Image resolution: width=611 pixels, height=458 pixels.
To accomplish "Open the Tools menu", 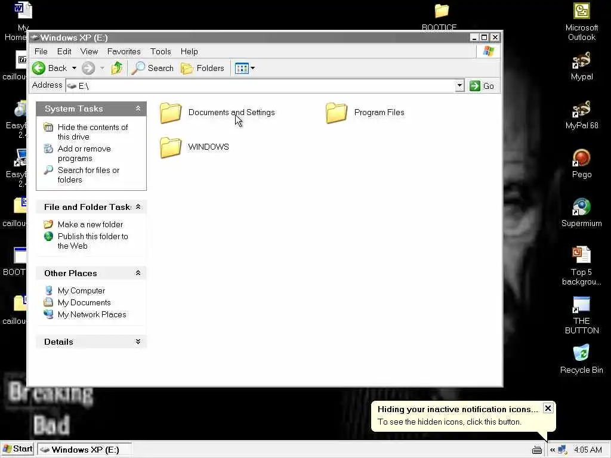I will point(161,51).
